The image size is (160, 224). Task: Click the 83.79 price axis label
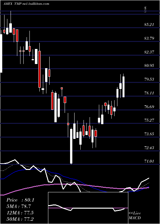coord(149,38)
